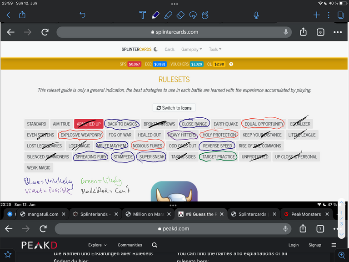Open tab switcher showing 6 tabs
The width and height of the screenshot is (349, 262).
click(320, 32)
